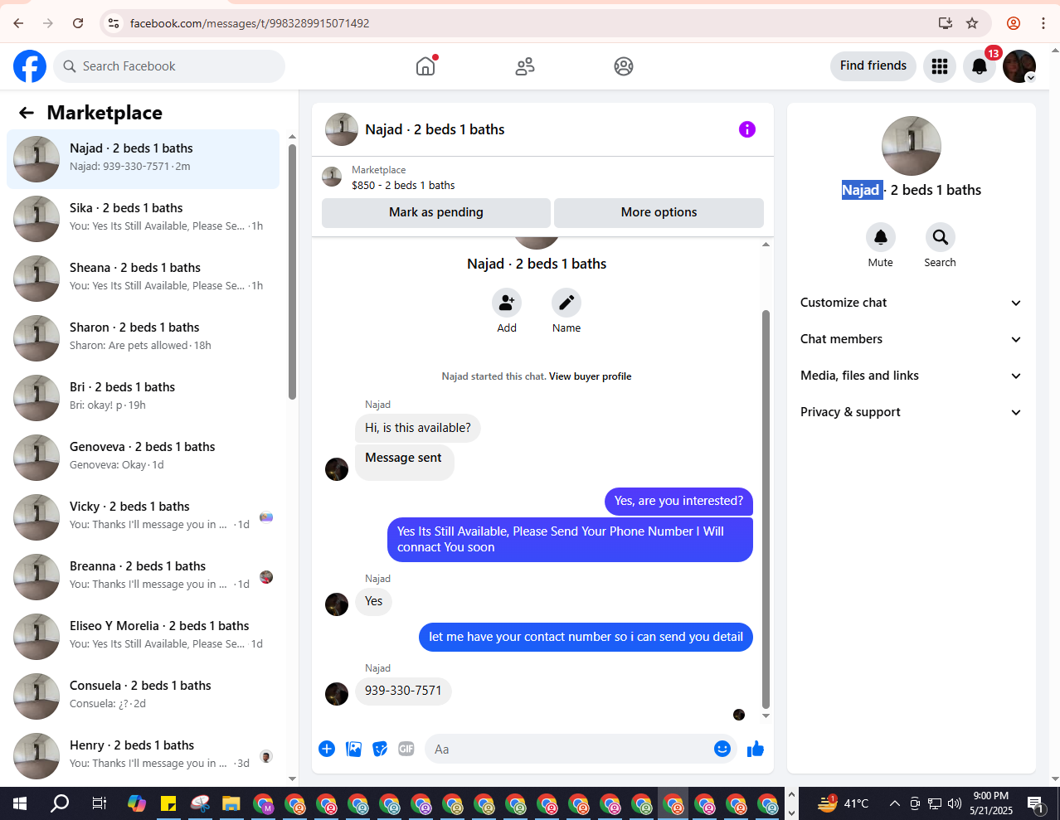Open the emoji picker smiley icon
Viewport: 1060px width, 820px height.
coord(722,749)
